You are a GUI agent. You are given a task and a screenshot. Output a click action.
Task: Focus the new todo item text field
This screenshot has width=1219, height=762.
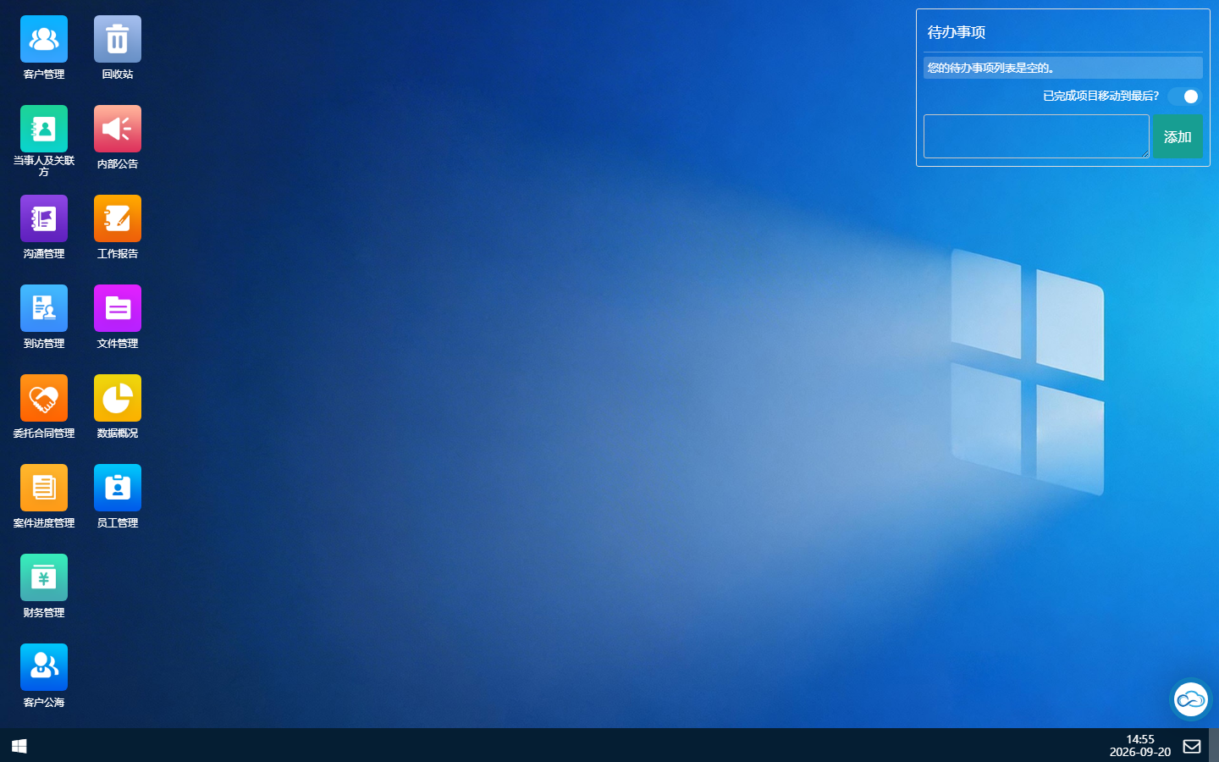click(x=1036, y=136)
